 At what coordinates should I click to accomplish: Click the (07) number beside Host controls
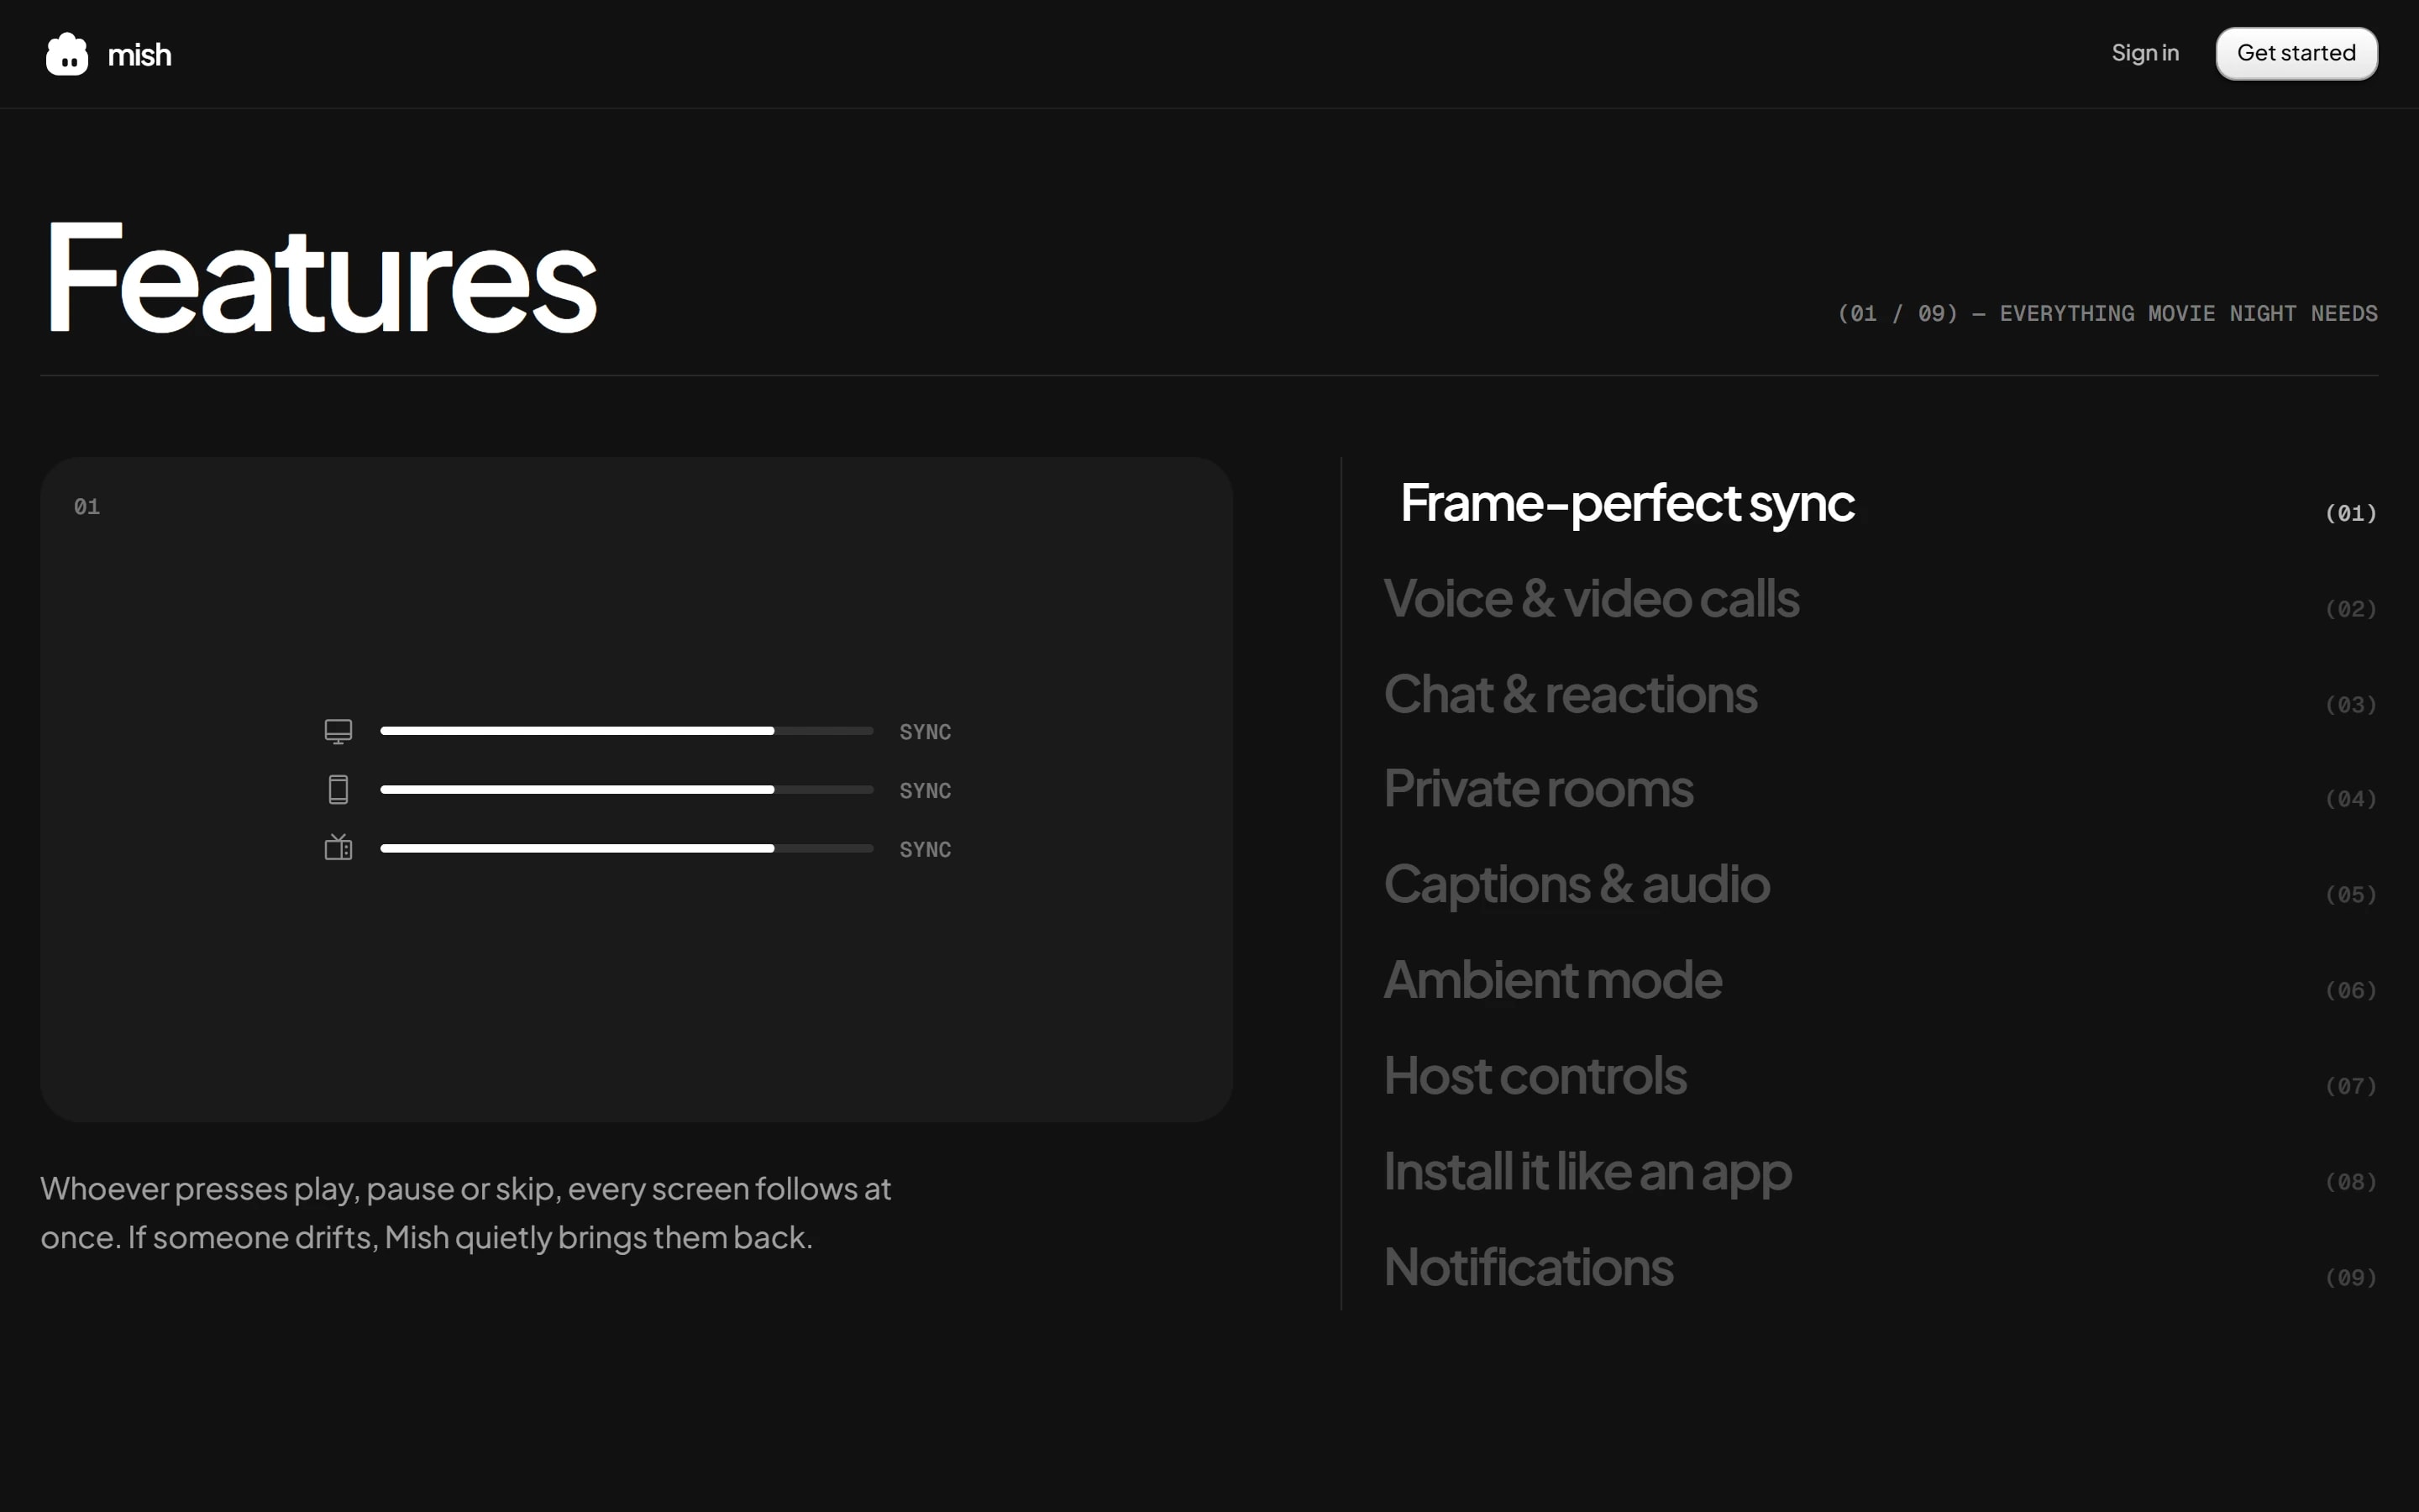point(2351,1086)
